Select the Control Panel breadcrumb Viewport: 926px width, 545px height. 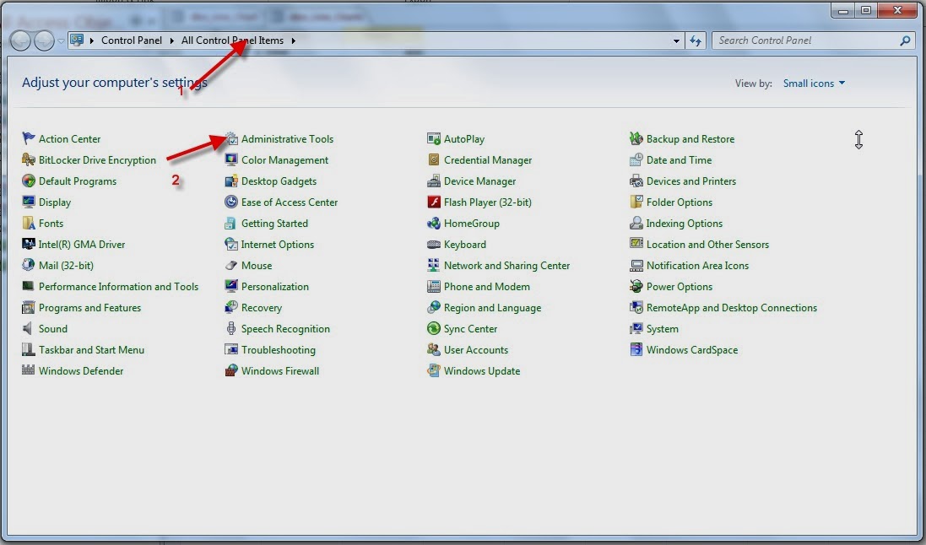pyautogui.click(x=131, y=40)
